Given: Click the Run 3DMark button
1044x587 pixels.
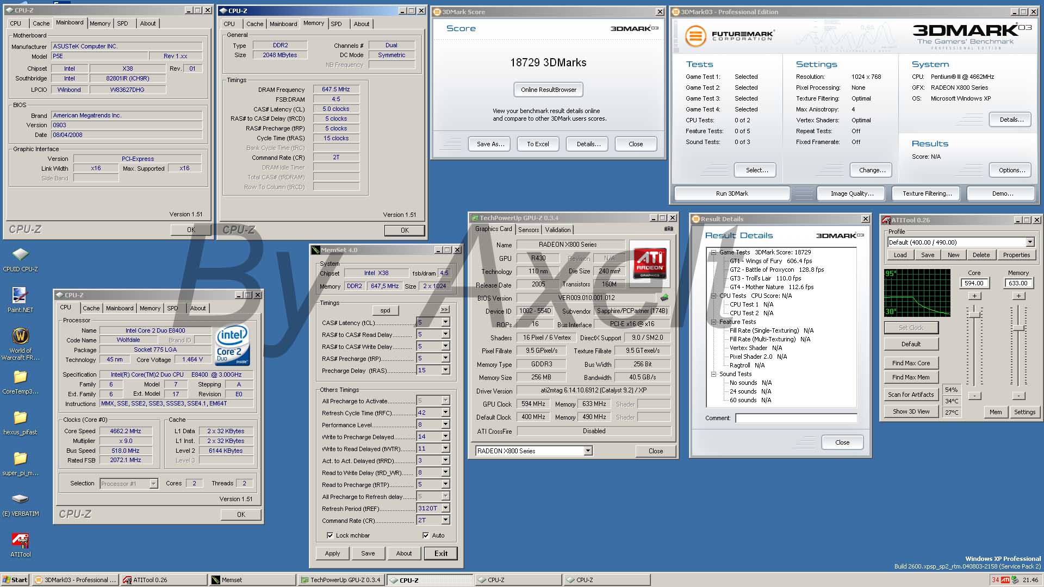Looking at the screenshot, I should click(732, 193).
